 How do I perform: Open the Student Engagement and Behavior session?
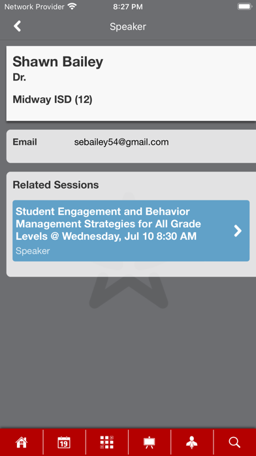[131, 231]
